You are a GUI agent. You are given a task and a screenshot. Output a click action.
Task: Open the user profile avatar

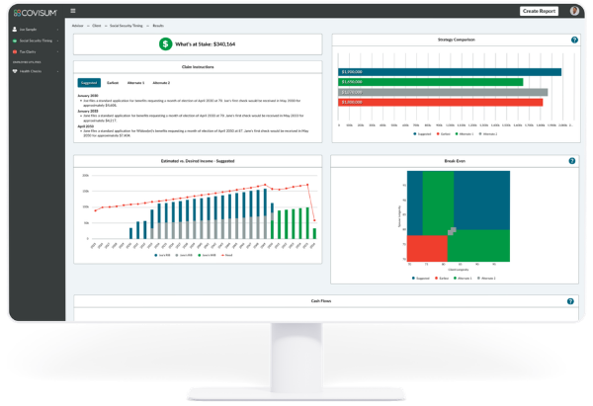(575, 11)
